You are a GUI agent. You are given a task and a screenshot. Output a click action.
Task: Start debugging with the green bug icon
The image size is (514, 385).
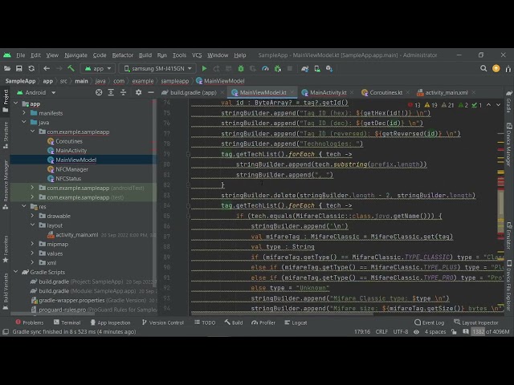[x=241, y=68]
